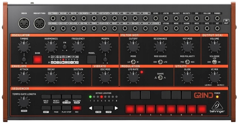This screenshot has width=238, height=124.
Task: Trigger step button 2
Action: click(x=140, y=109)
